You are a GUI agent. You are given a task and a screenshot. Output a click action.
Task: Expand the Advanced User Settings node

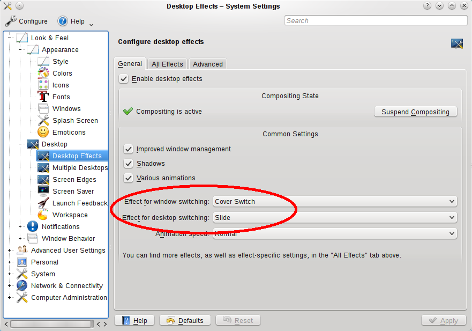[9, 250]
